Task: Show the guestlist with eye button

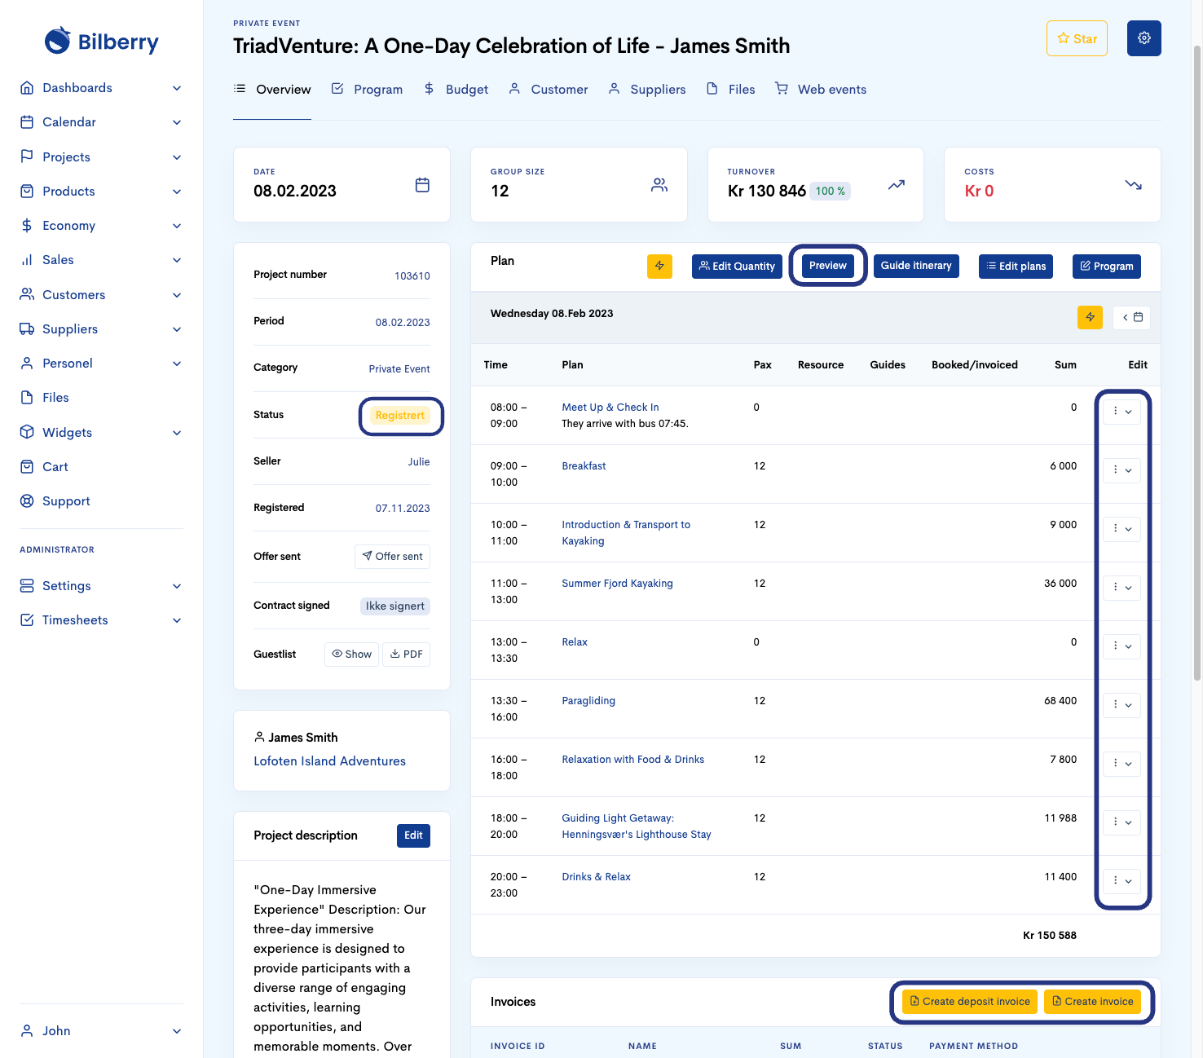Action: tap(352, 655)
